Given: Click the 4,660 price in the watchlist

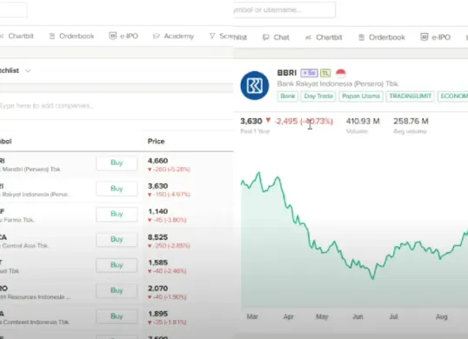Looking at the screenshot, I should pos(157,161).
